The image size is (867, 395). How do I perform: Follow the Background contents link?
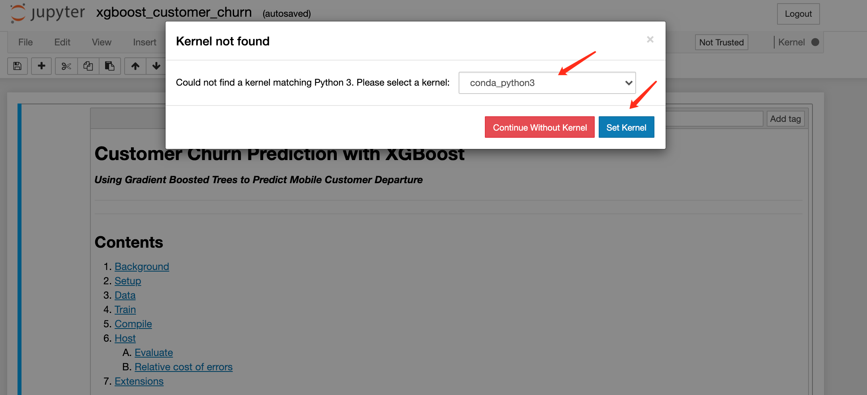point(142,266)
